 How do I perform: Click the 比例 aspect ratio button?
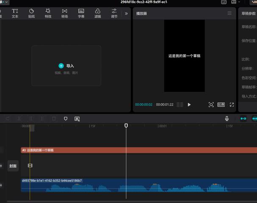tap(221, 104)
